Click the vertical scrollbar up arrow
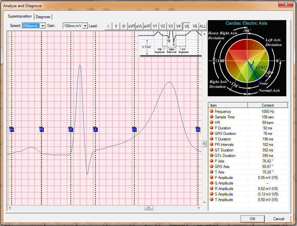Screen dimensions: 297x226 [x=204, y=34]
